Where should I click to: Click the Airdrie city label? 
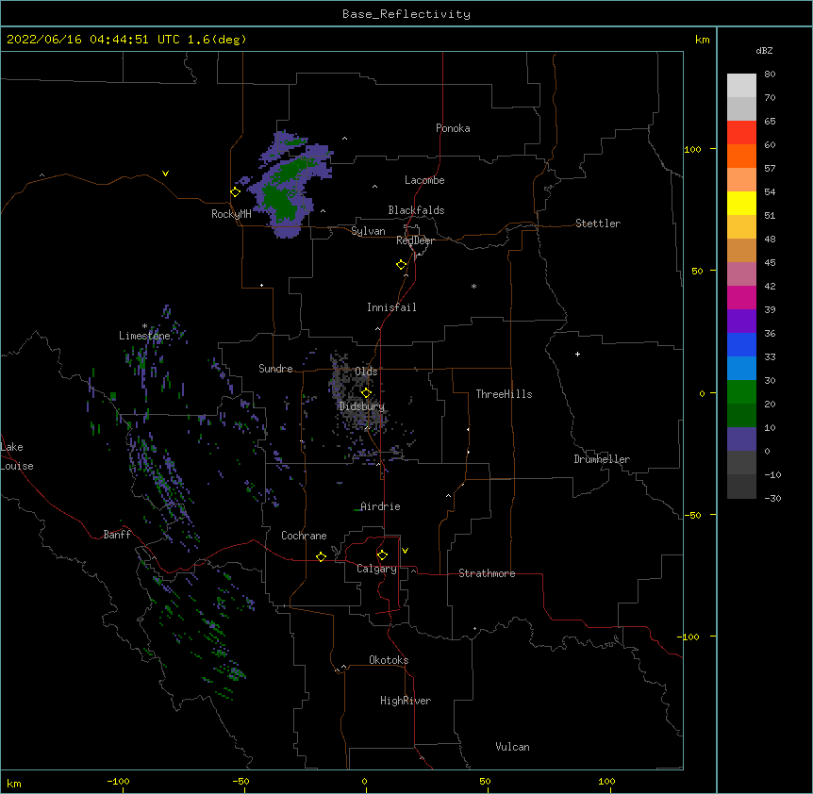tap(381, 506)
